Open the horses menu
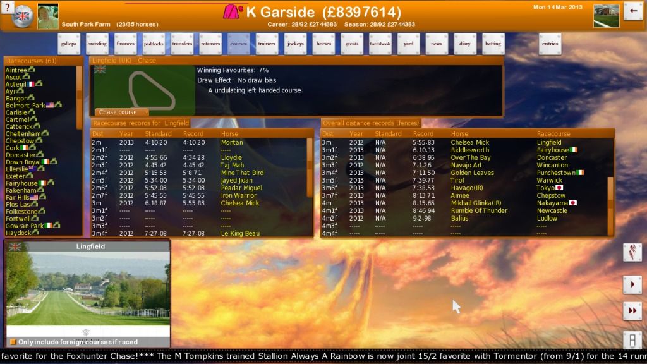647x364 pixels. 323,44
